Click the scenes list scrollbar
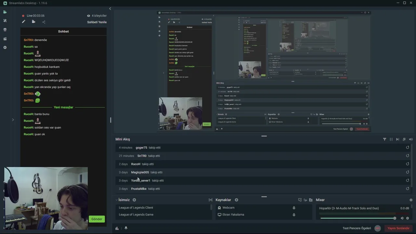Screen dimensions: 416x234 click(212, 207)
